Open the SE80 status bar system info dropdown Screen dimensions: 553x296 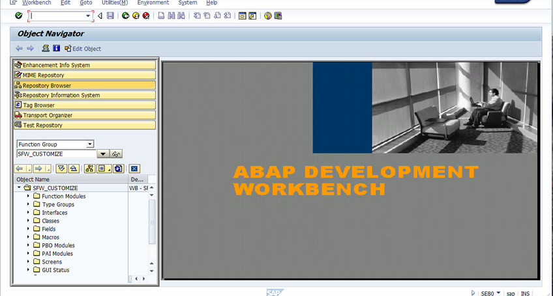tap(498, 293)
